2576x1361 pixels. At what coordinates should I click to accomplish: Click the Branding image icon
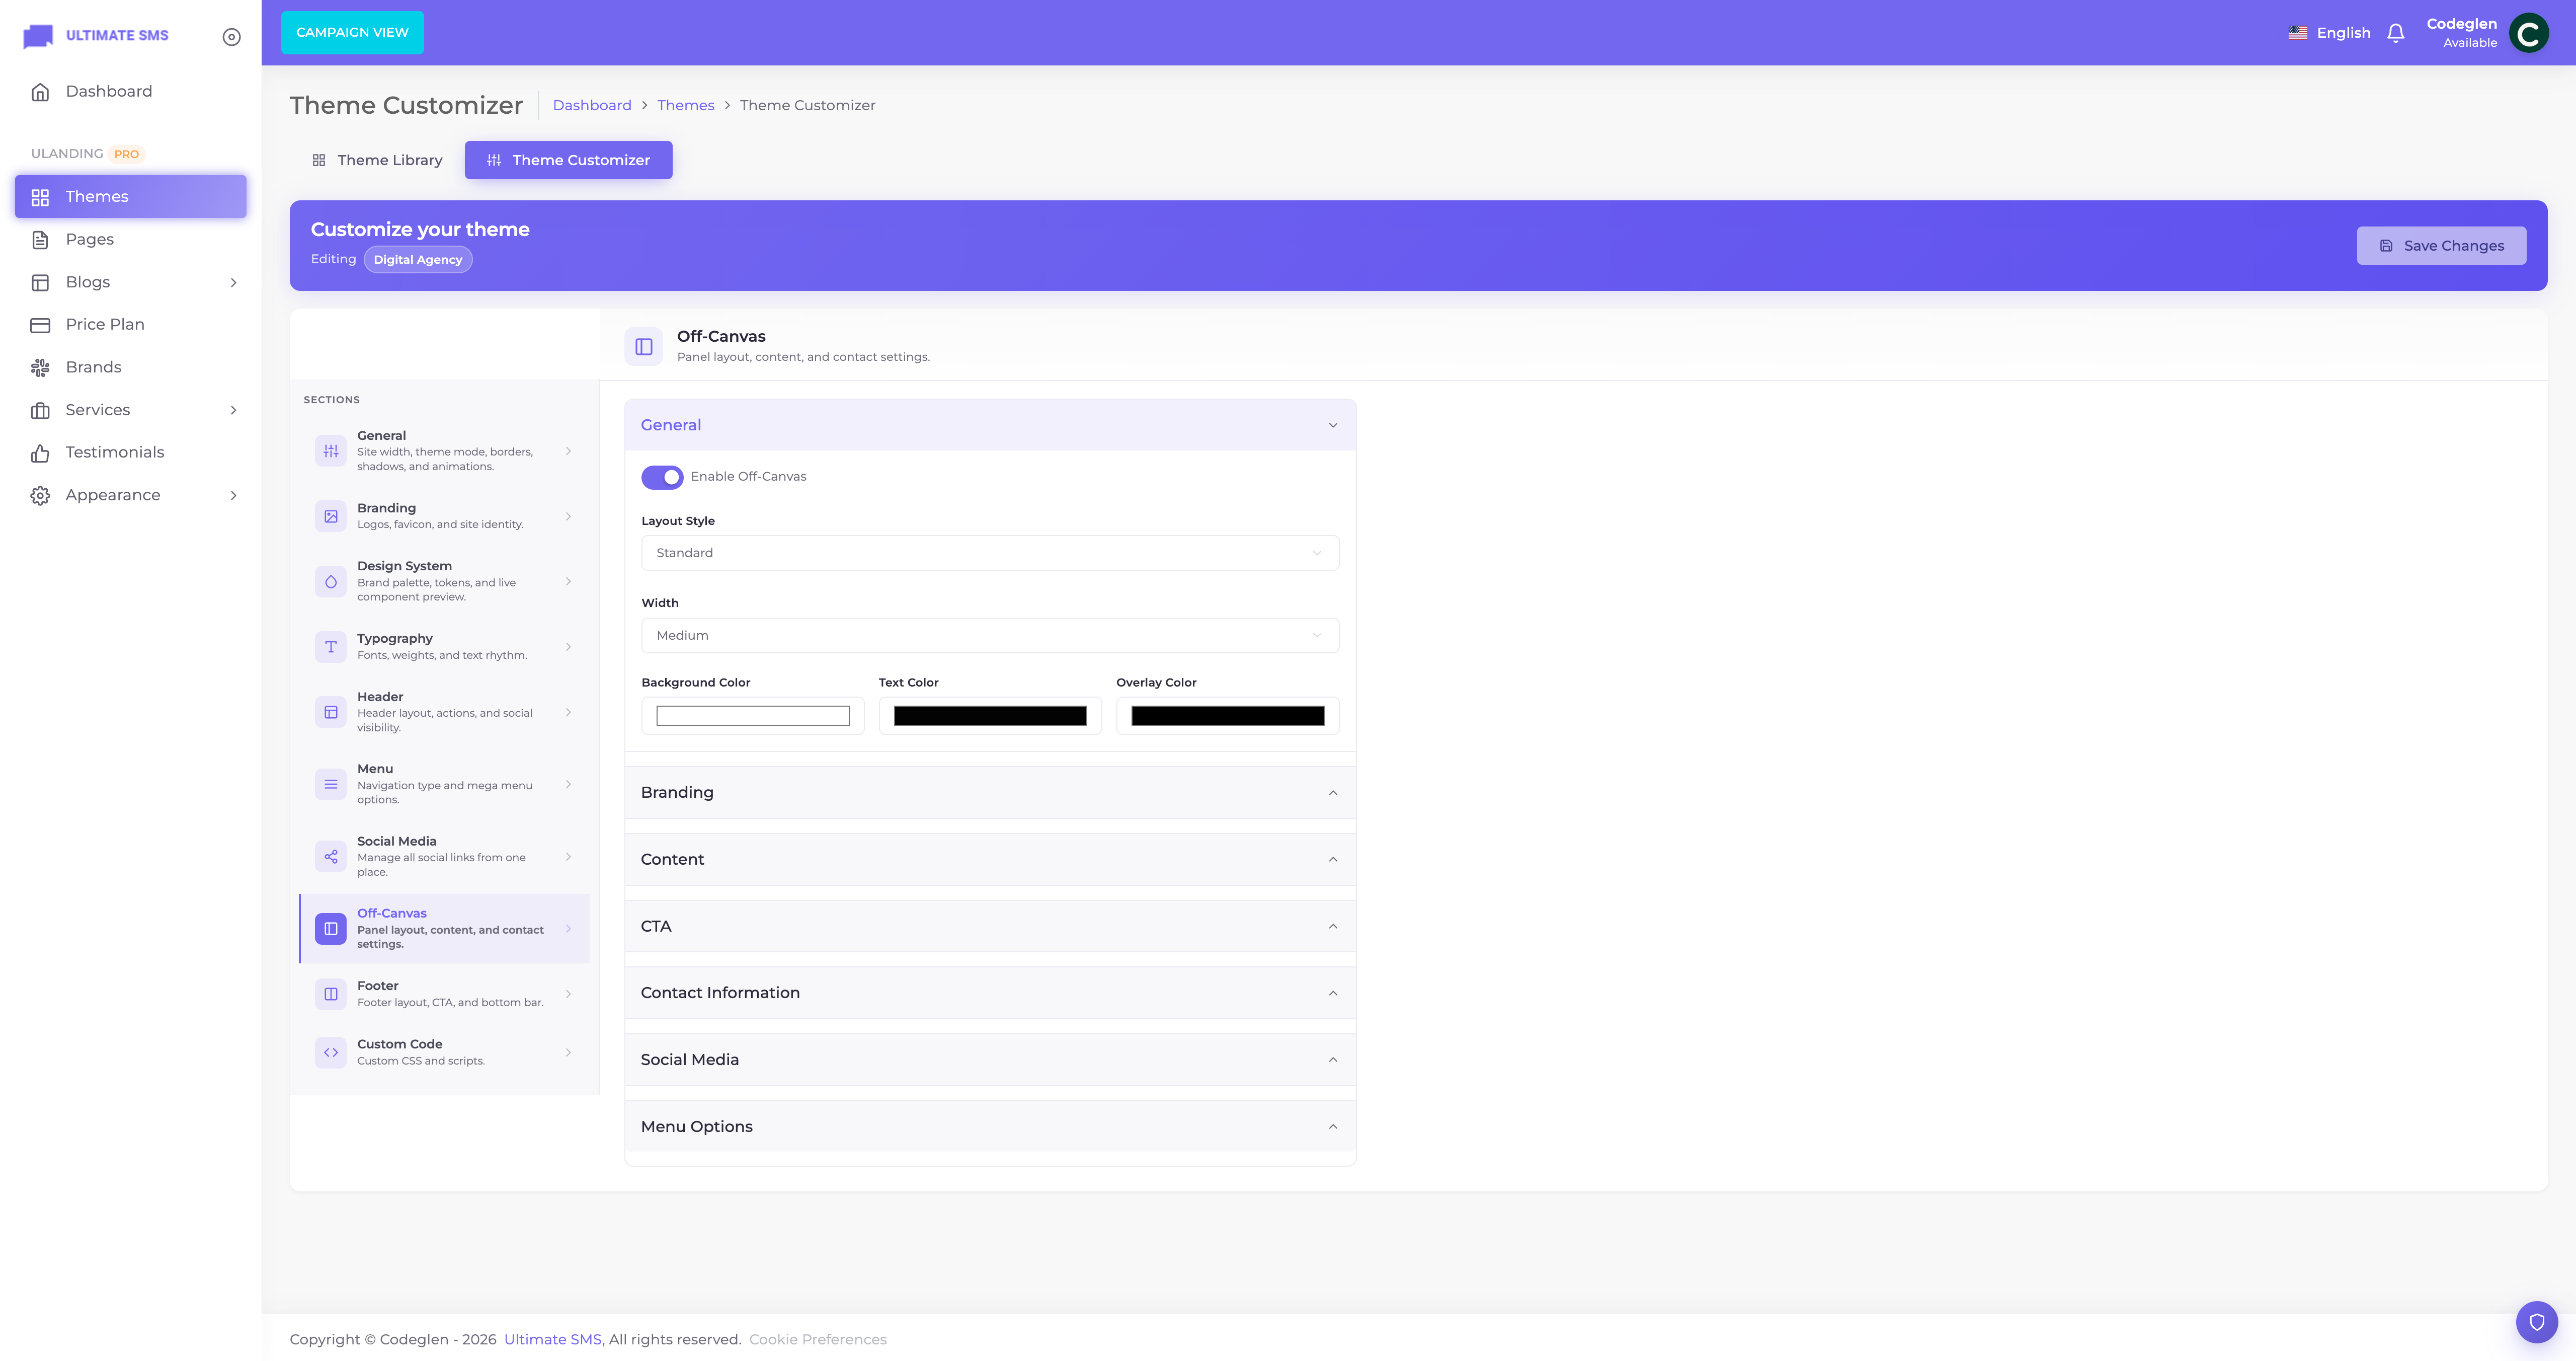331,516
